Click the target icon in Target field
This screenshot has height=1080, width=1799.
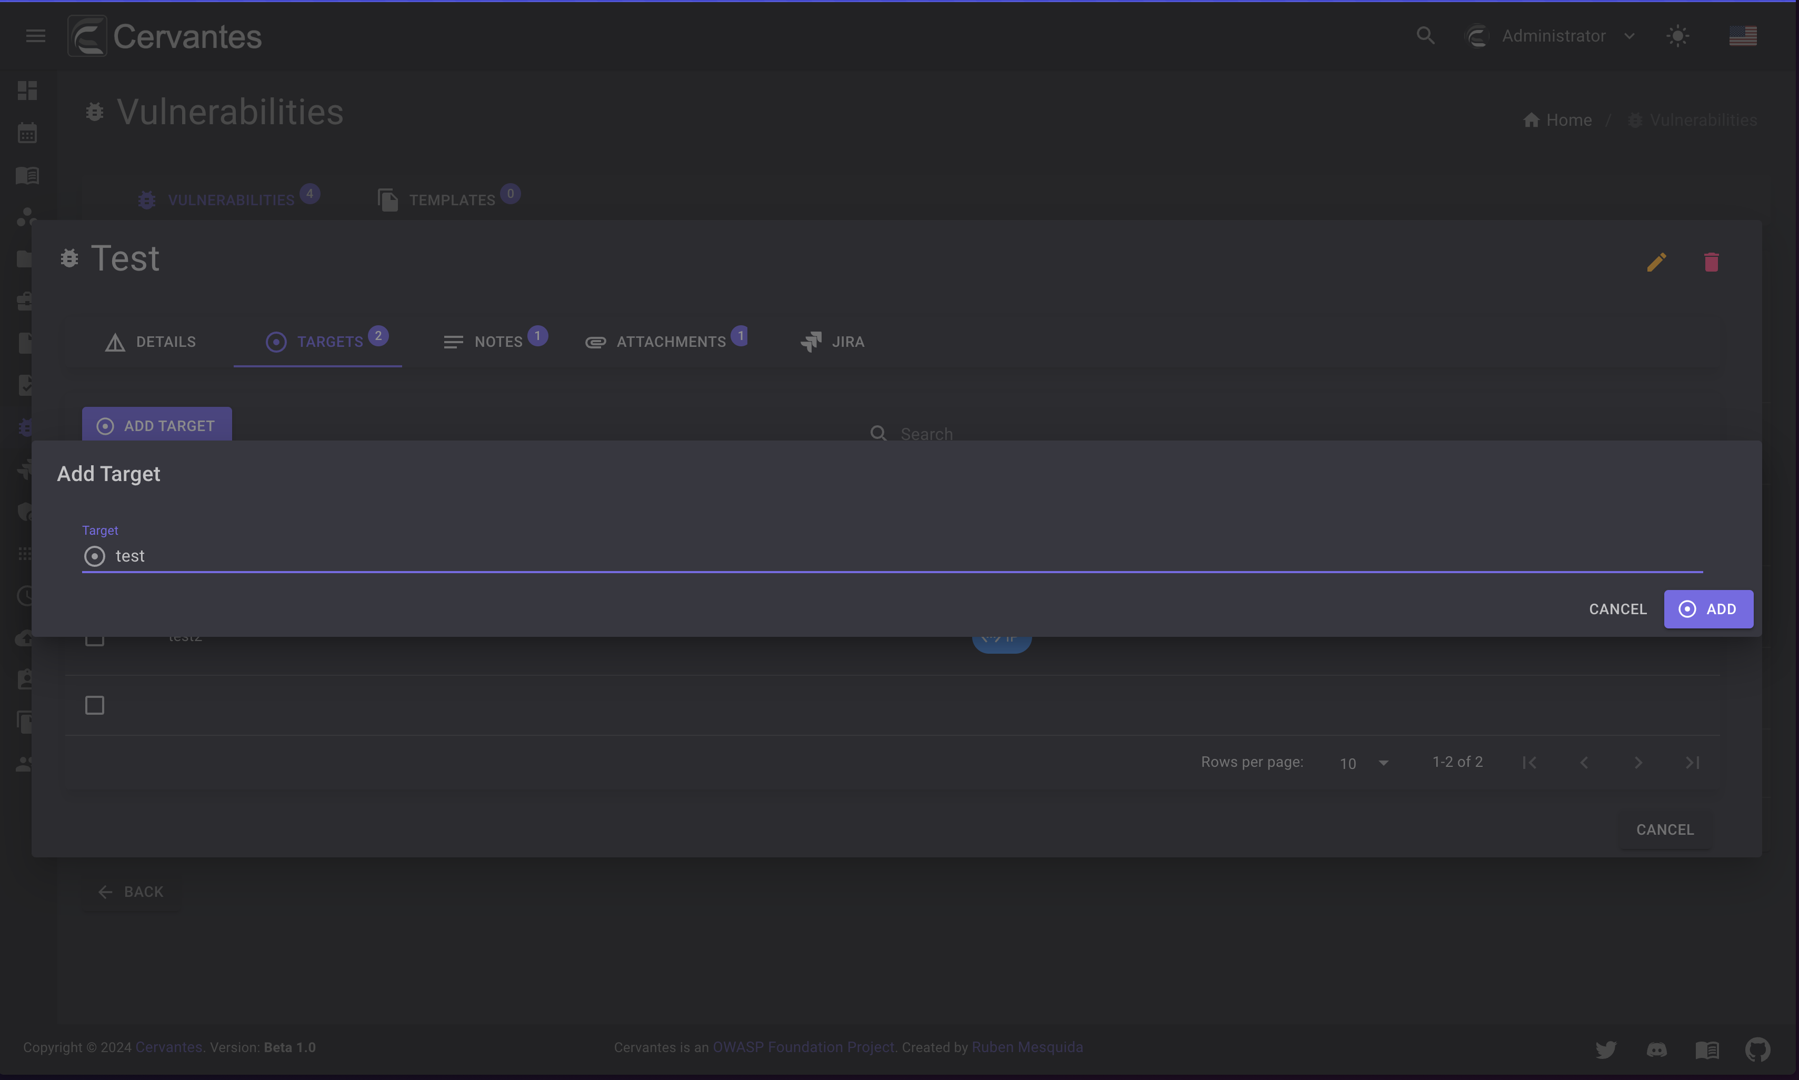(95, 557)
